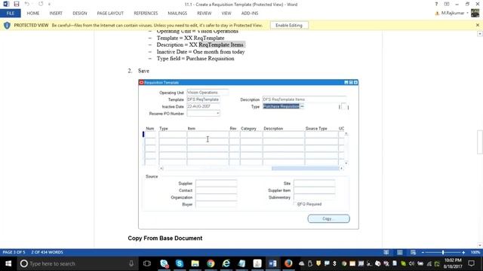Click the word count in status bar
Screen dimensions: 483x271
click(47, 252)
